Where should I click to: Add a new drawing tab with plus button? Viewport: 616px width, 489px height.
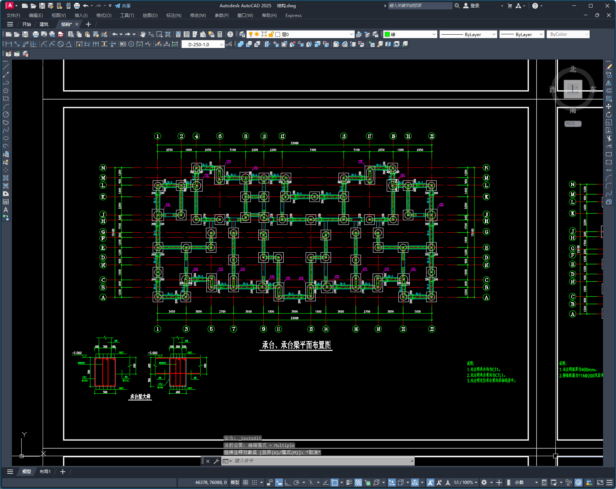coord(88,24)
